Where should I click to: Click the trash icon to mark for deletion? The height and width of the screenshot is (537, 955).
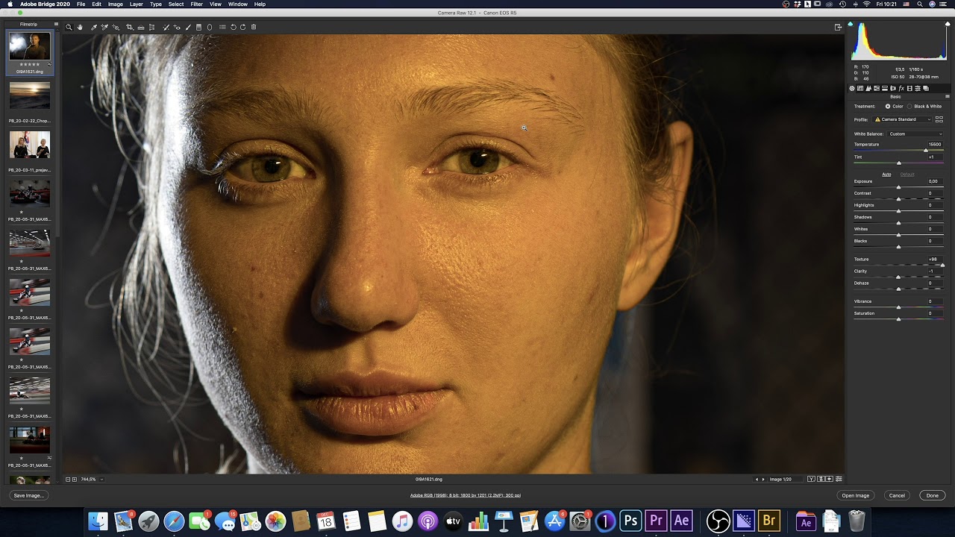[x=253, y=27]
